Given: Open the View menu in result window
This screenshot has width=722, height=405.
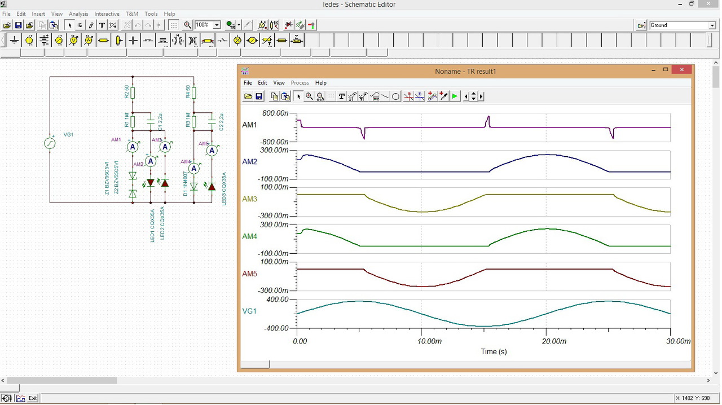Looking at the screenshot, I should tap(279, 83).
